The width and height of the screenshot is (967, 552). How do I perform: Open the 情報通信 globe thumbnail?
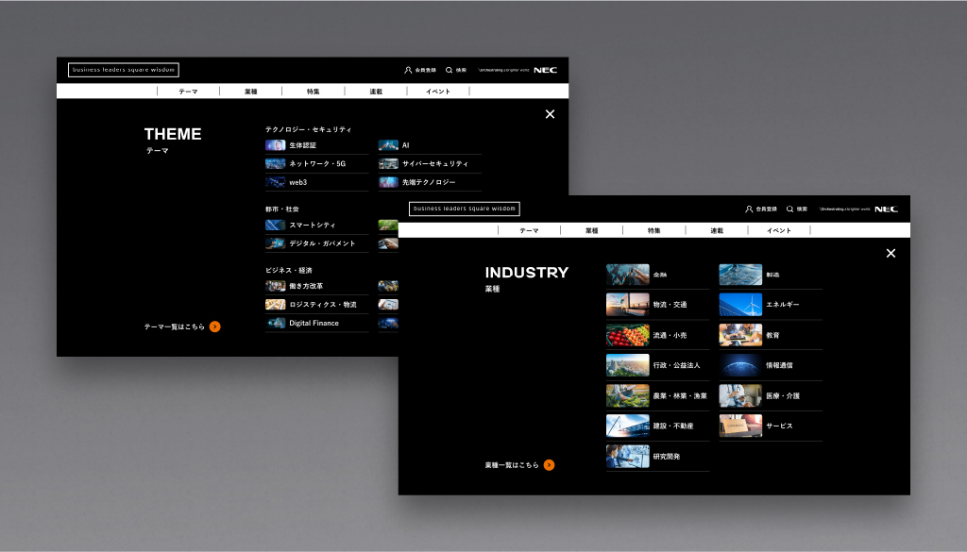tap(740, 365)
